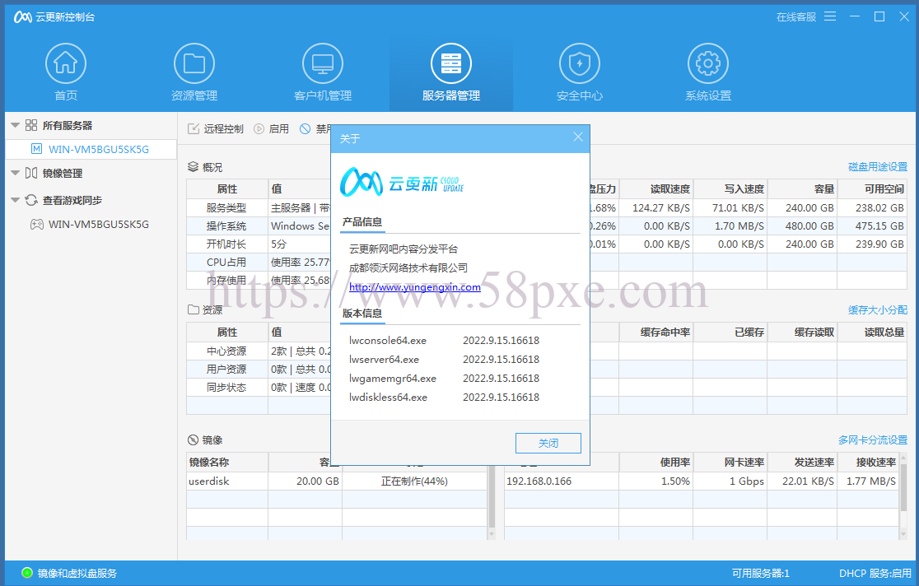Click the 发送速率 column header
Viewport: 919px width, 586px height.
point(802,462)
